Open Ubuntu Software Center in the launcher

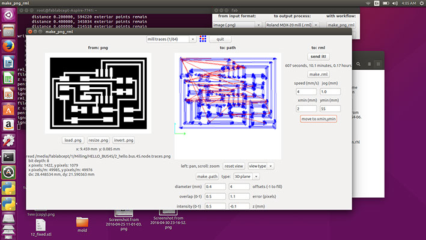(8, 109)
